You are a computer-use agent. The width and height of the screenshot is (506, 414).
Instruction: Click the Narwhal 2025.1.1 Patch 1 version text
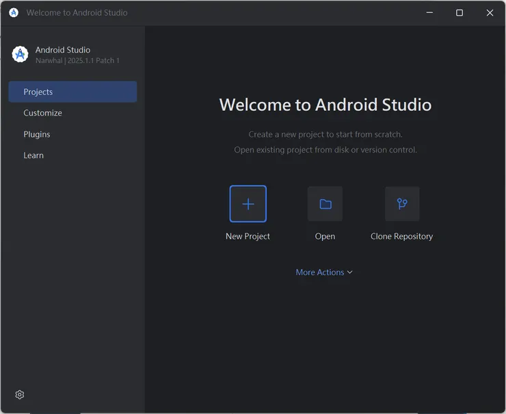point(77,61)
